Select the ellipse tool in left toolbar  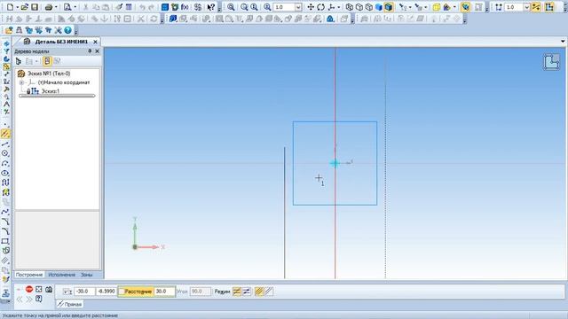[5, 174]
